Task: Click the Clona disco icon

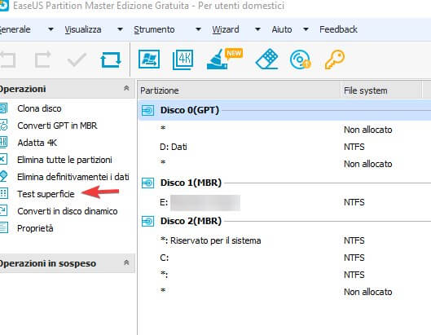Action: [x=4, y=108]
